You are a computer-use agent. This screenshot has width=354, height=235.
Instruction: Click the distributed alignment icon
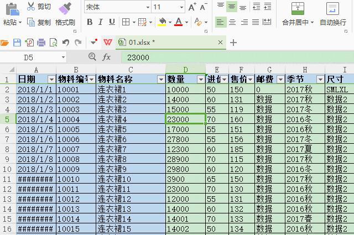[267, 22]
